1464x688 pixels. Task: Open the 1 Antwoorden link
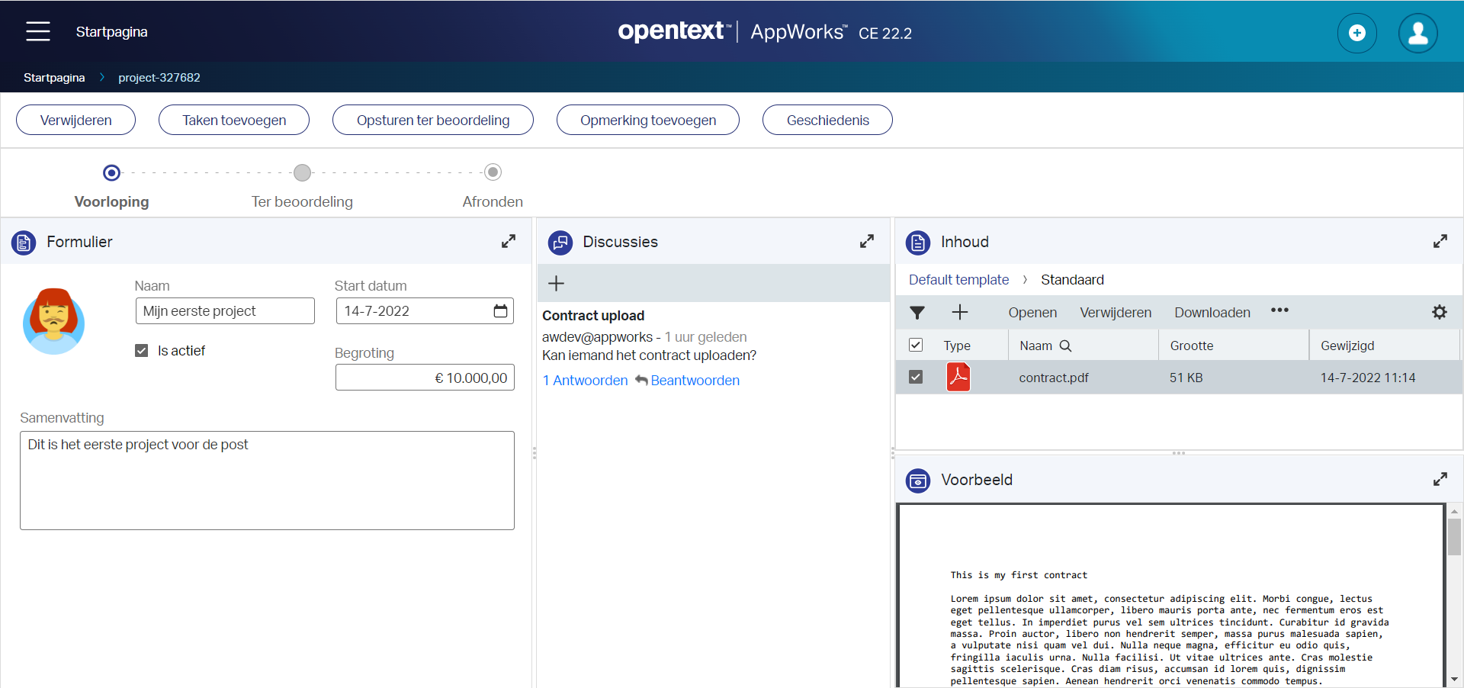[585, 381]
